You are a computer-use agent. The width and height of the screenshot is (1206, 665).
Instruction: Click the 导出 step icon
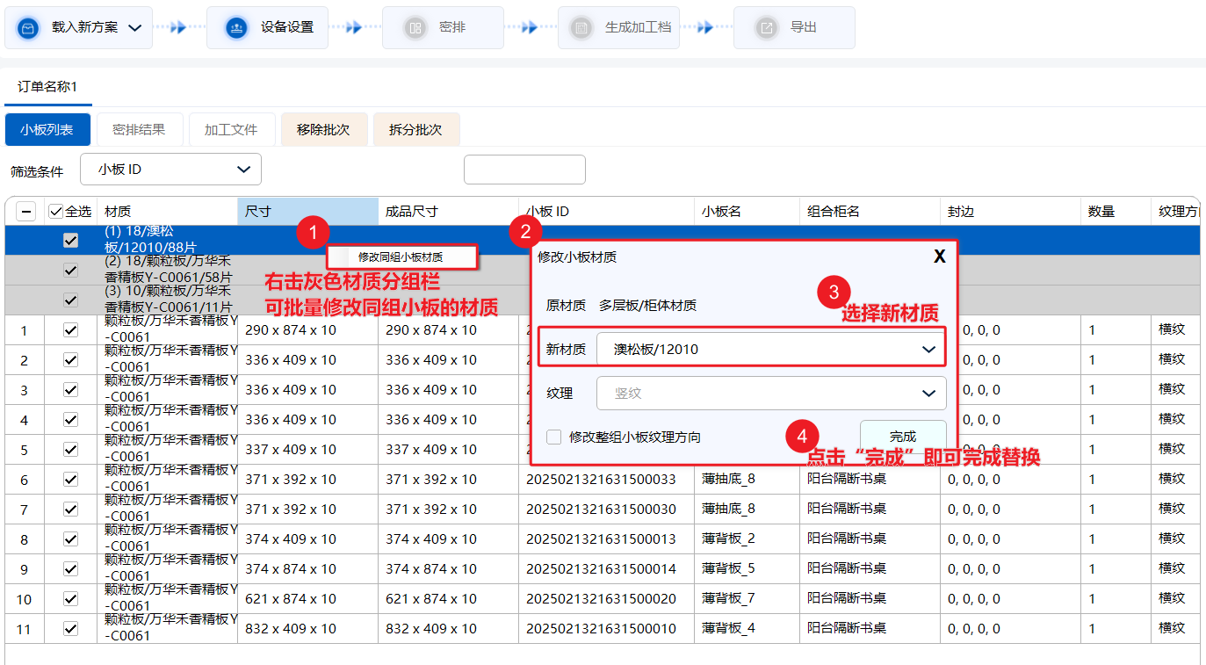(x=767, y=28)
